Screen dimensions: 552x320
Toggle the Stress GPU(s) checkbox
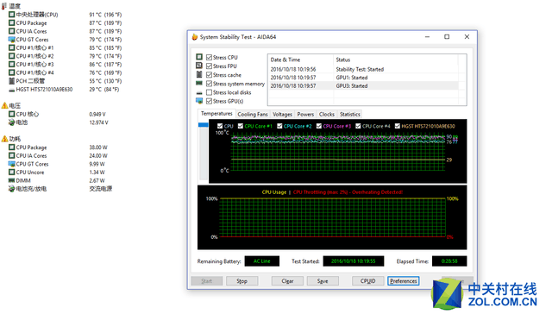[x=209, y=102]
